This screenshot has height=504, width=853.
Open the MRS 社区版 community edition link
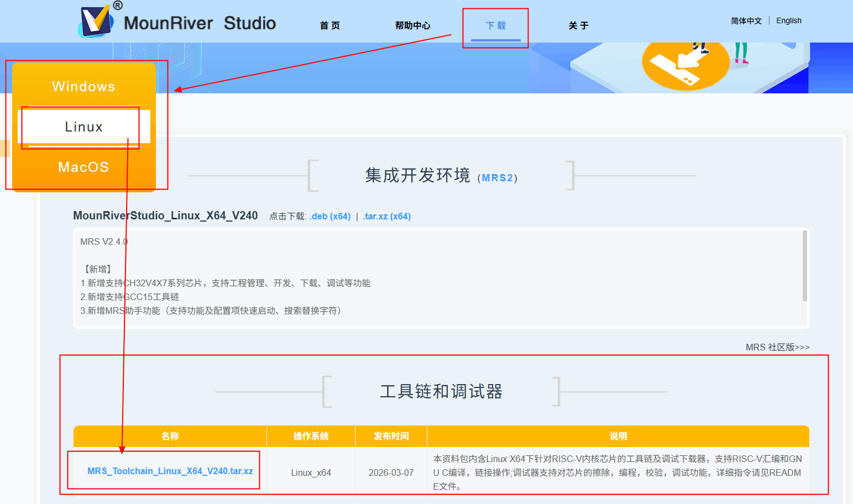778,347
